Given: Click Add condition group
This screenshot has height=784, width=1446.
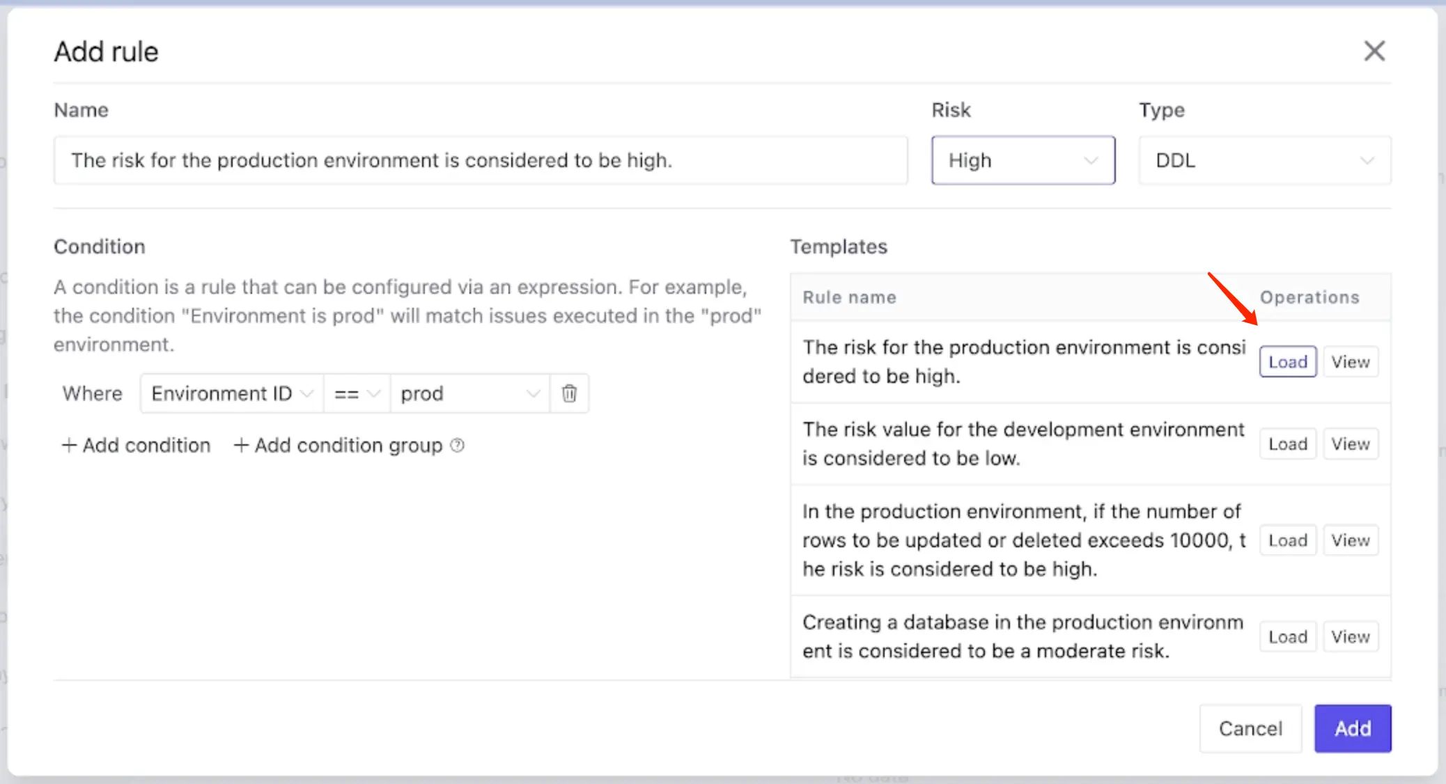Looking at the screenshot, I should [x=339, y=445].
